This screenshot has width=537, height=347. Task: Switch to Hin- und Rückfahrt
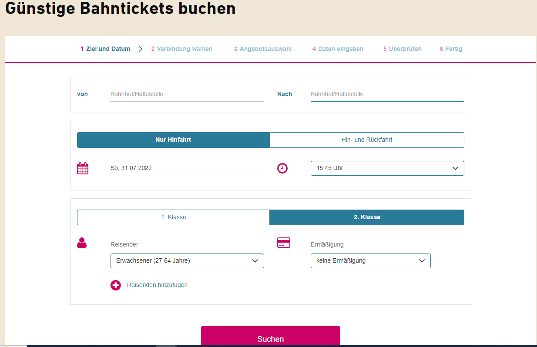pos(367,140)
